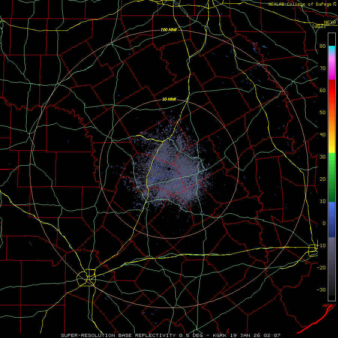
Task: Click the 30 value on the dBZ scale
Action: [323, 157]
